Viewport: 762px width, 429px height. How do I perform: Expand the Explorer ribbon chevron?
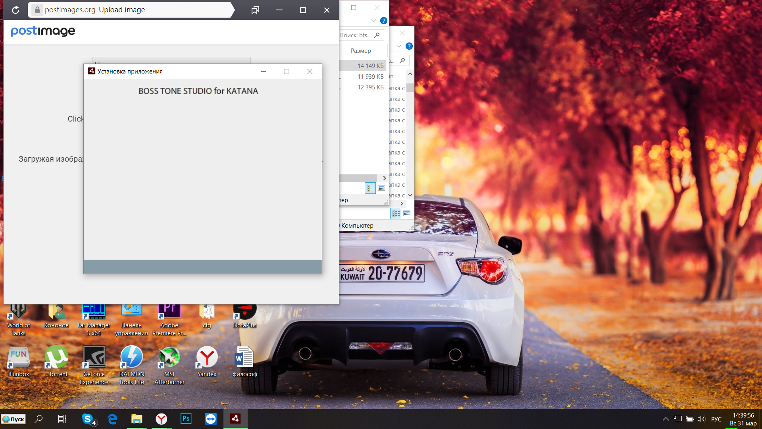point(373,21)
